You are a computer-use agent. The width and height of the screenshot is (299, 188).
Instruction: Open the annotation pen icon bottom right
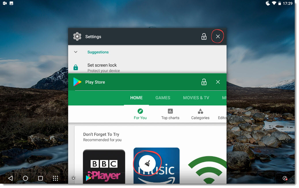[x=285, y=178]
